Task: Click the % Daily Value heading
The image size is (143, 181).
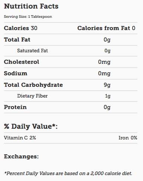Action: pos(31,126)
